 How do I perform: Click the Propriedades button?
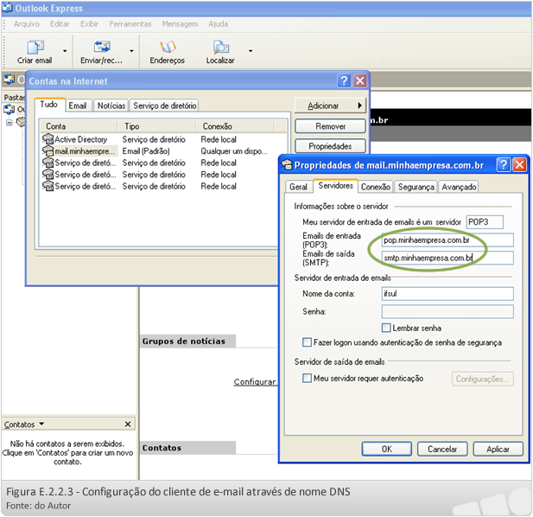coord(330,146)
